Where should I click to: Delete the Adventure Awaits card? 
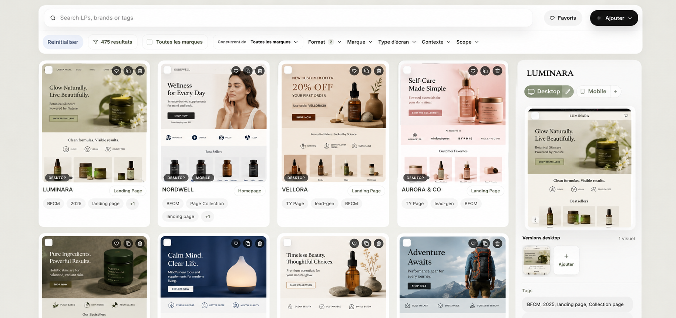click(497, 243)
